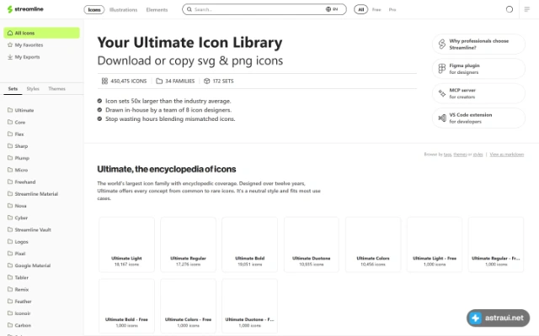Viewport: 539px width, 336px height.
Task: Click the Figma logo icon
Action: point(442,69)
